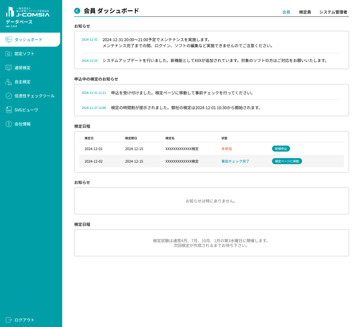The width and height of the screenshot is (361, 327).
Task: Click the 2024-12-31 maintenance notice
Action: point(187,43)
